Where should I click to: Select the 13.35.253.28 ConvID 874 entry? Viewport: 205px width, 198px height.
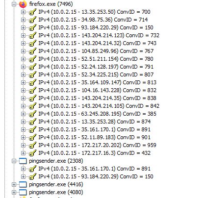[95, 122]
